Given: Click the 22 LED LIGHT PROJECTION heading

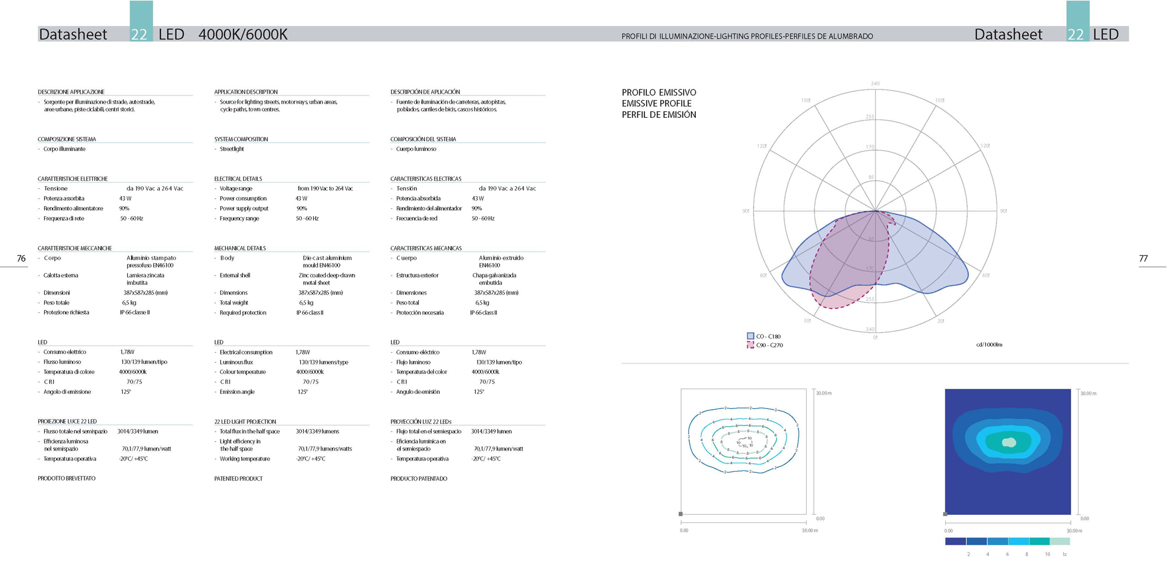Looking at the screenshot, I should pyautogui.click(x=245, y=422).
